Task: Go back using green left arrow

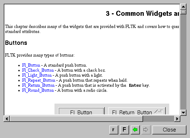Action: (135, 130)
